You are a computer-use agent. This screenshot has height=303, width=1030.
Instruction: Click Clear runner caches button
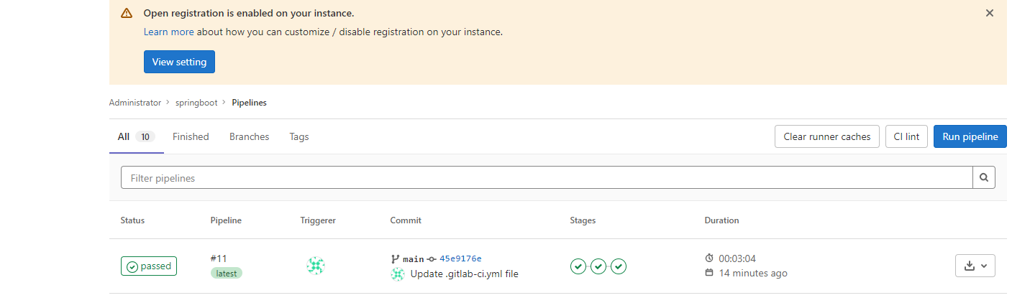coord(827,136)
